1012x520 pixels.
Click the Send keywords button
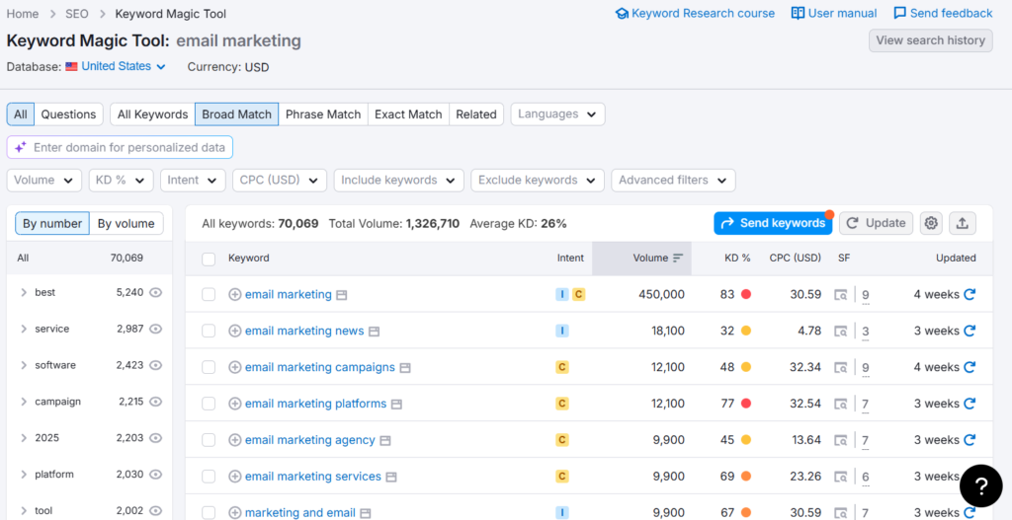[773, 223]
